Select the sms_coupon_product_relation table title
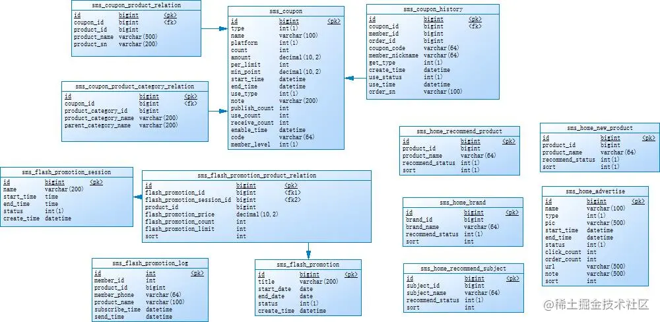The image size is (660, 322). pyautogui.click(x=137, y=5)
